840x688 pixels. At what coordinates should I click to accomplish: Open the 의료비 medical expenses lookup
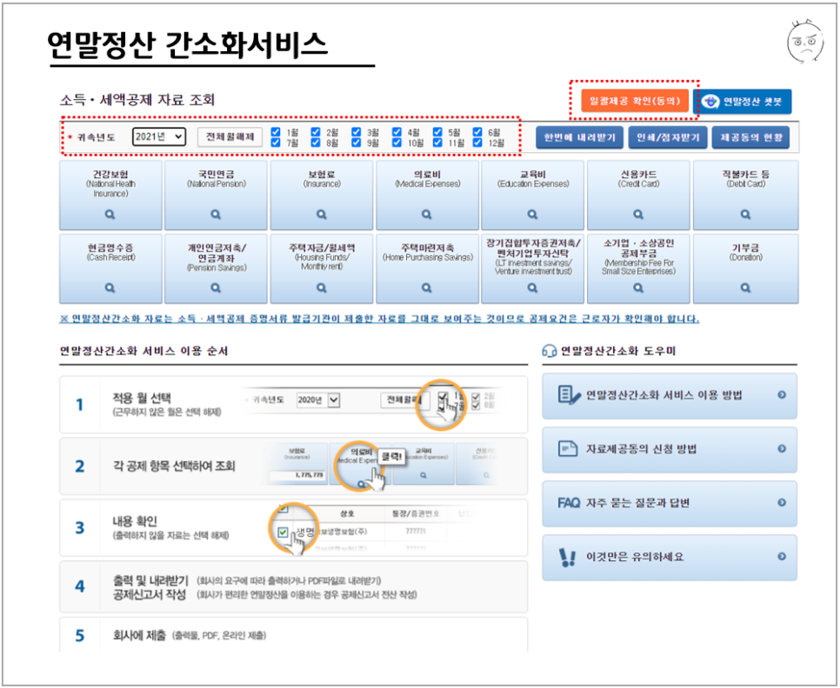tap(427, 211)
